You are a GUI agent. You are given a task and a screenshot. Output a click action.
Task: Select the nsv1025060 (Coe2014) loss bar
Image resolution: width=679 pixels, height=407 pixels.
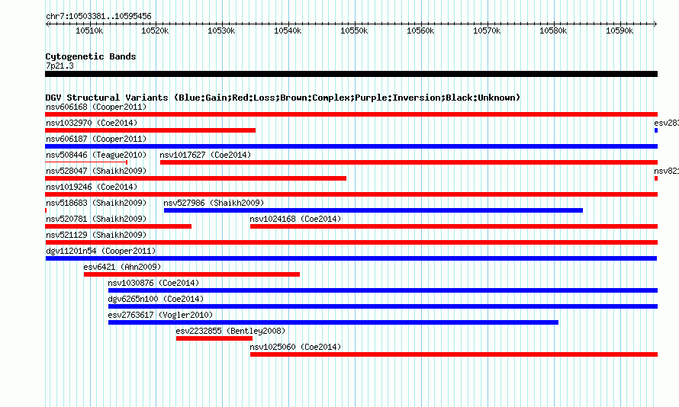pos(454,354)
